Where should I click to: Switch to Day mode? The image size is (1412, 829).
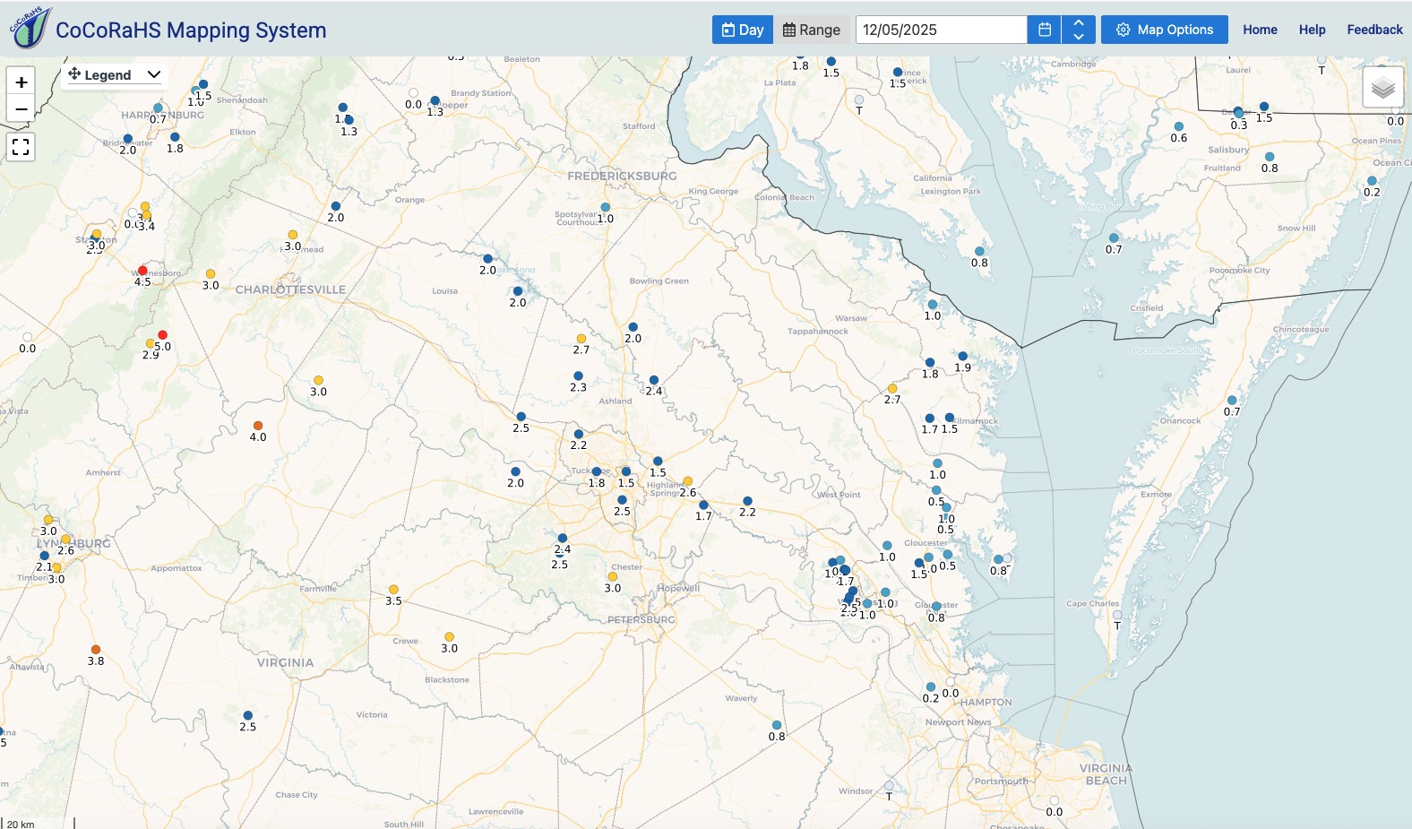[743, 30]
